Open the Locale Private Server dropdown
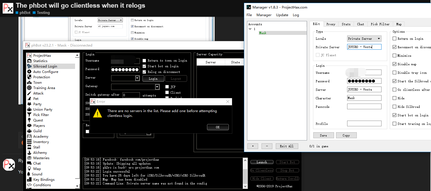Screen dimensions: 431x191 [364, 39]
